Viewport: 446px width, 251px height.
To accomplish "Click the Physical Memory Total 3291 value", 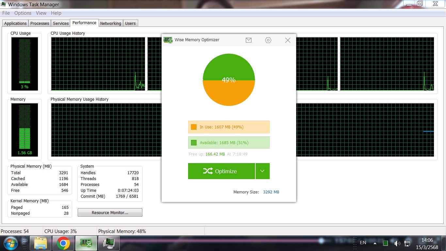I will 63,173.
